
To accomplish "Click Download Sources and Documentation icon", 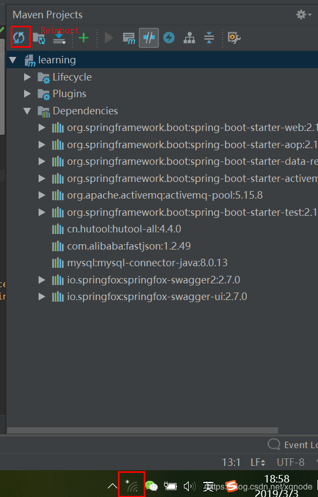I will (x=59, y=38).
